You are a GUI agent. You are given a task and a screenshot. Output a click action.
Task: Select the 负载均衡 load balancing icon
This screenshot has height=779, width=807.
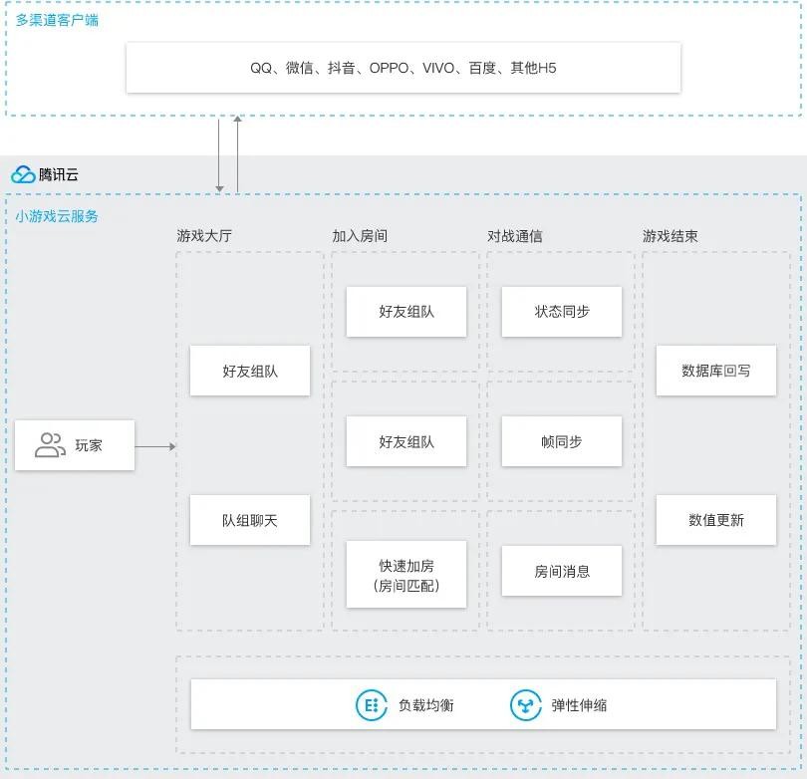tap(372, 705)
